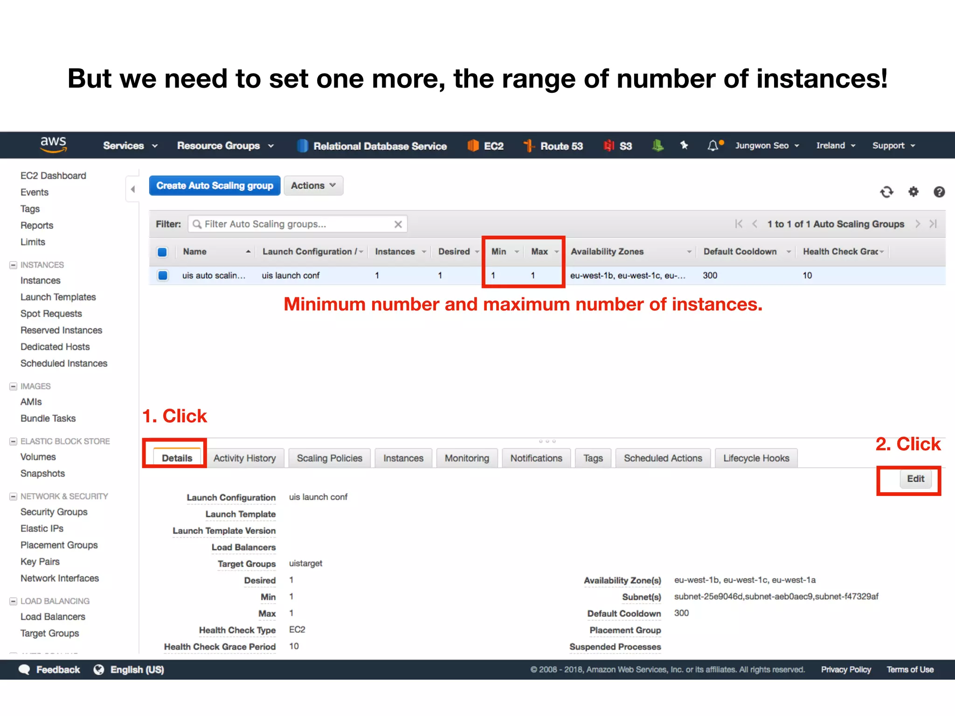
Task: Open Spot Requests in sidebar
Action: click(51, 314)
